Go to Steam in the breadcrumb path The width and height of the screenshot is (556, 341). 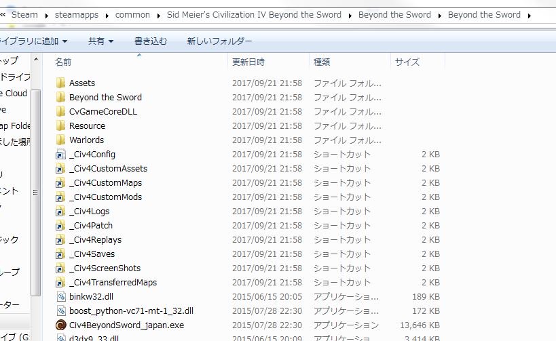(x=24, y=15)
